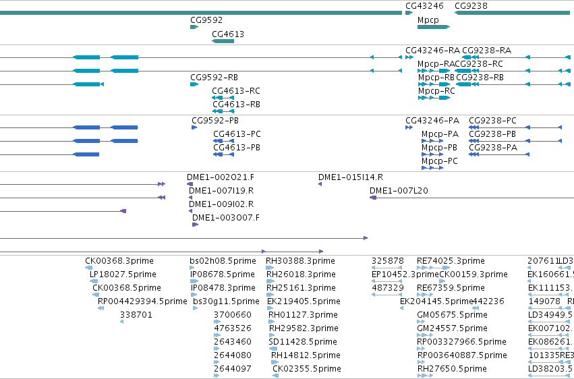574x379 pixels.
Task: Click EST RE67359.5prime
Action: [451, 288]
